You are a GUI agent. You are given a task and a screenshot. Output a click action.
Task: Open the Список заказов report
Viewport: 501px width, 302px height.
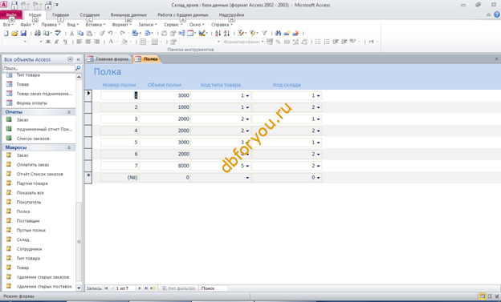tap(33, 139)
